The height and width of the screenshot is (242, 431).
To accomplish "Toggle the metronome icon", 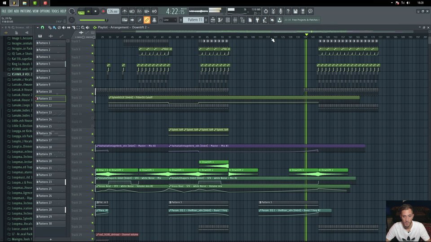I will [124, 11].
